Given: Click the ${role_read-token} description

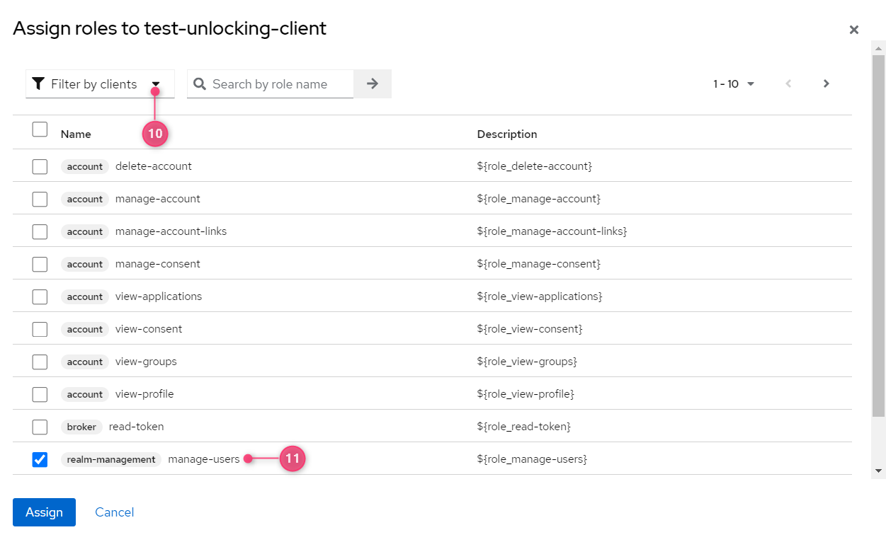Looking at the screenshot, I should [524, 427].
